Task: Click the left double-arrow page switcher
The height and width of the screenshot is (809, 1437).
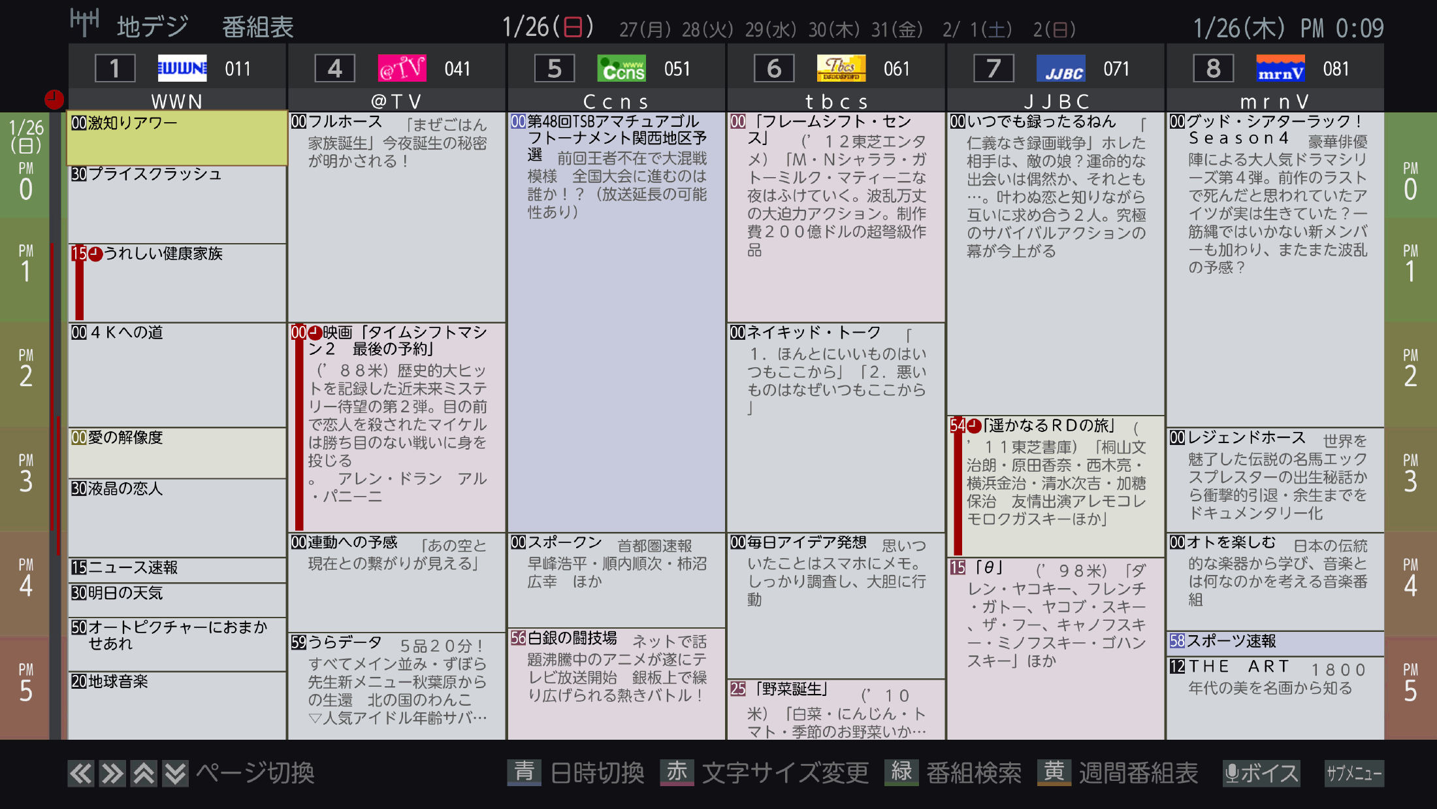Action: click(80, 774)
